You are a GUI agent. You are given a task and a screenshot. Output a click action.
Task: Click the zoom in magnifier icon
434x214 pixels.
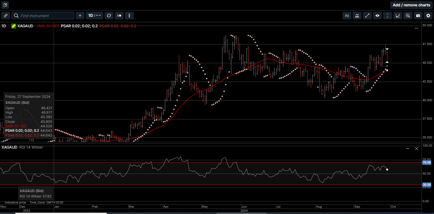(408, 16)
